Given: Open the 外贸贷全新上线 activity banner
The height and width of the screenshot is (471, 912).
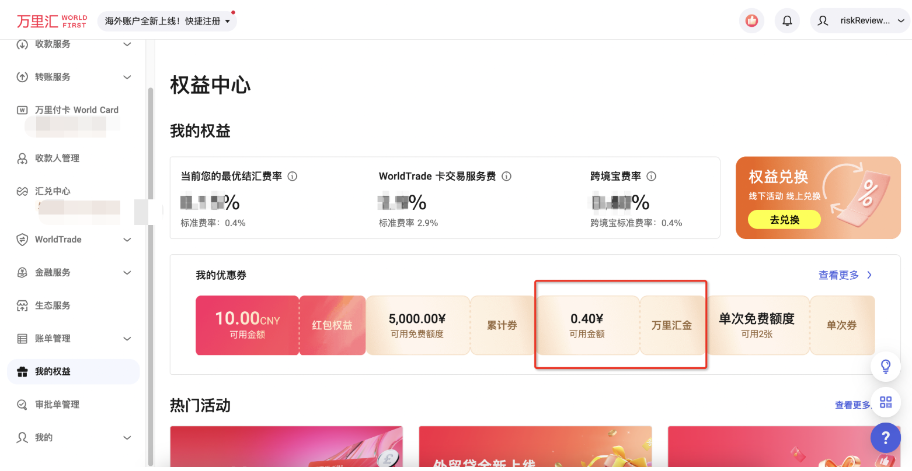Looking at the screenshot, I should [535, 447].
